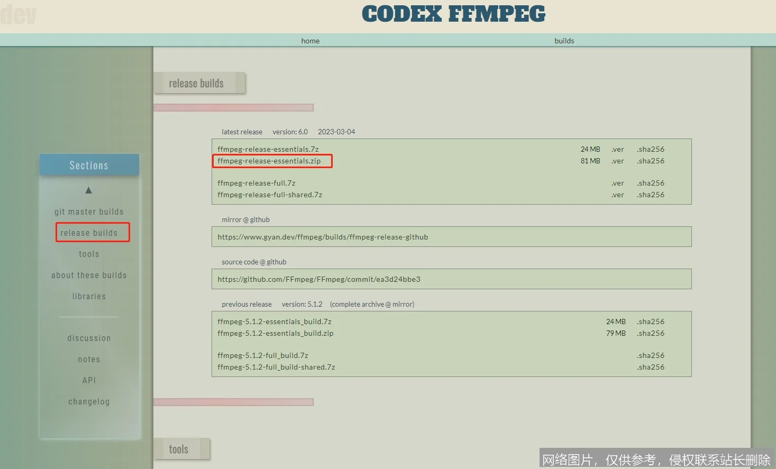Click the up arrow under Sections
Screen dimensions: 776x469
click(x=89, y=190)
